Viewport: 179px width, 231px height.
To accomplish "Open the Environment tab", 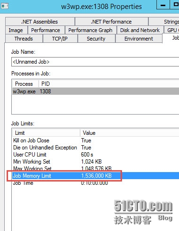I will tap(138, 39).
